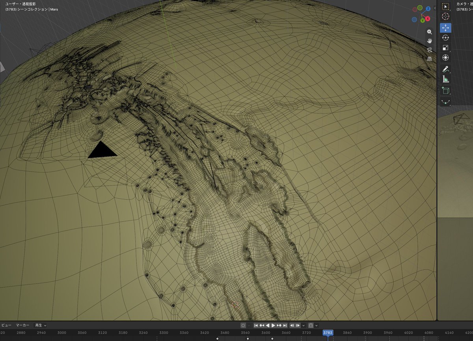
Task: Jump to the end frame
Action: tap(284, 325)
